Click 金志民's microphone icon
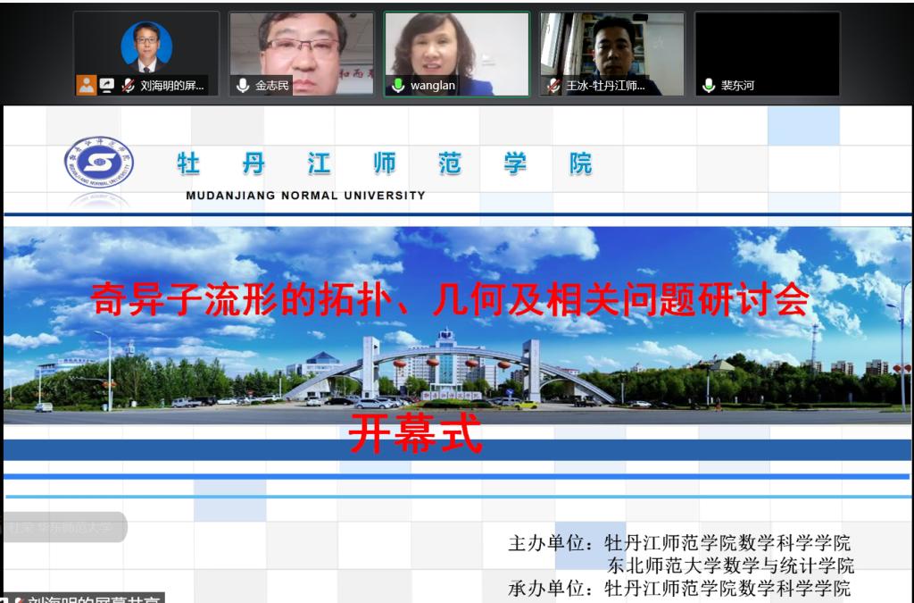The height and width of the screenshot is (603, 914). [243, 86]
